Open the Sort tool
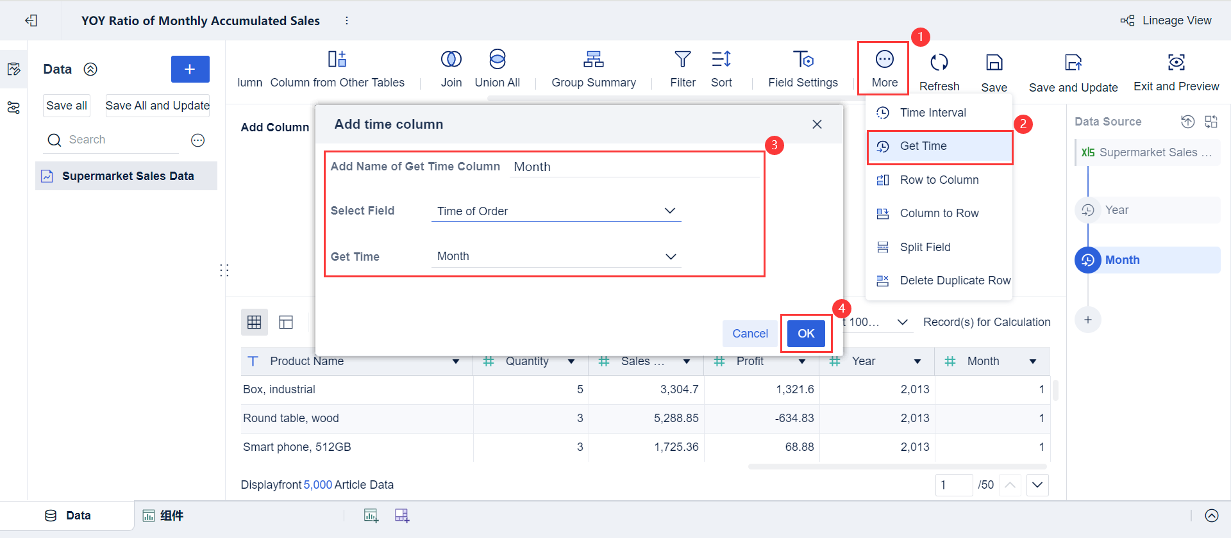This screenshot has width=1231, height=538. coord(721,60)
